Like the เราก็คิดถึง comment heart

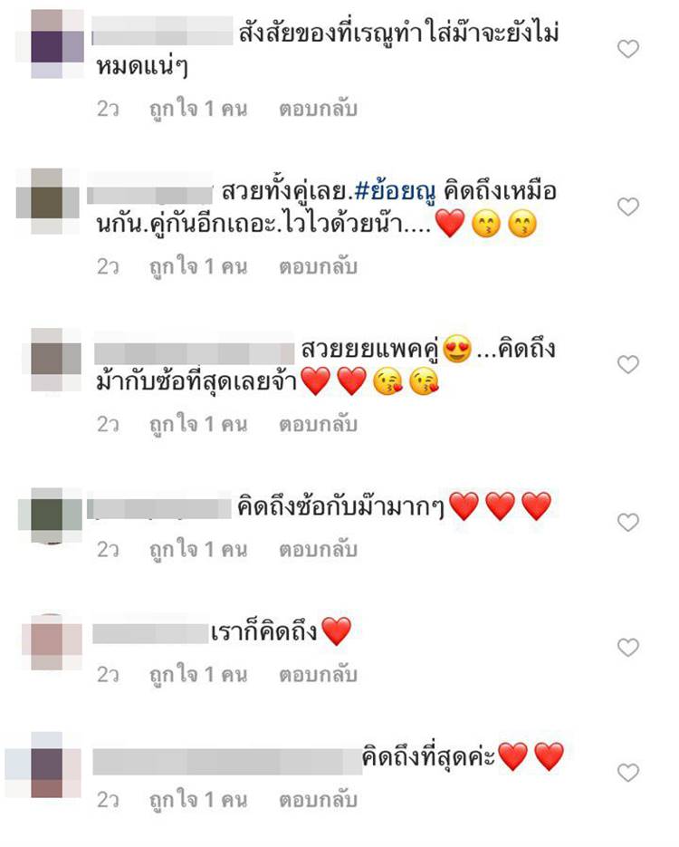[627, 647]
